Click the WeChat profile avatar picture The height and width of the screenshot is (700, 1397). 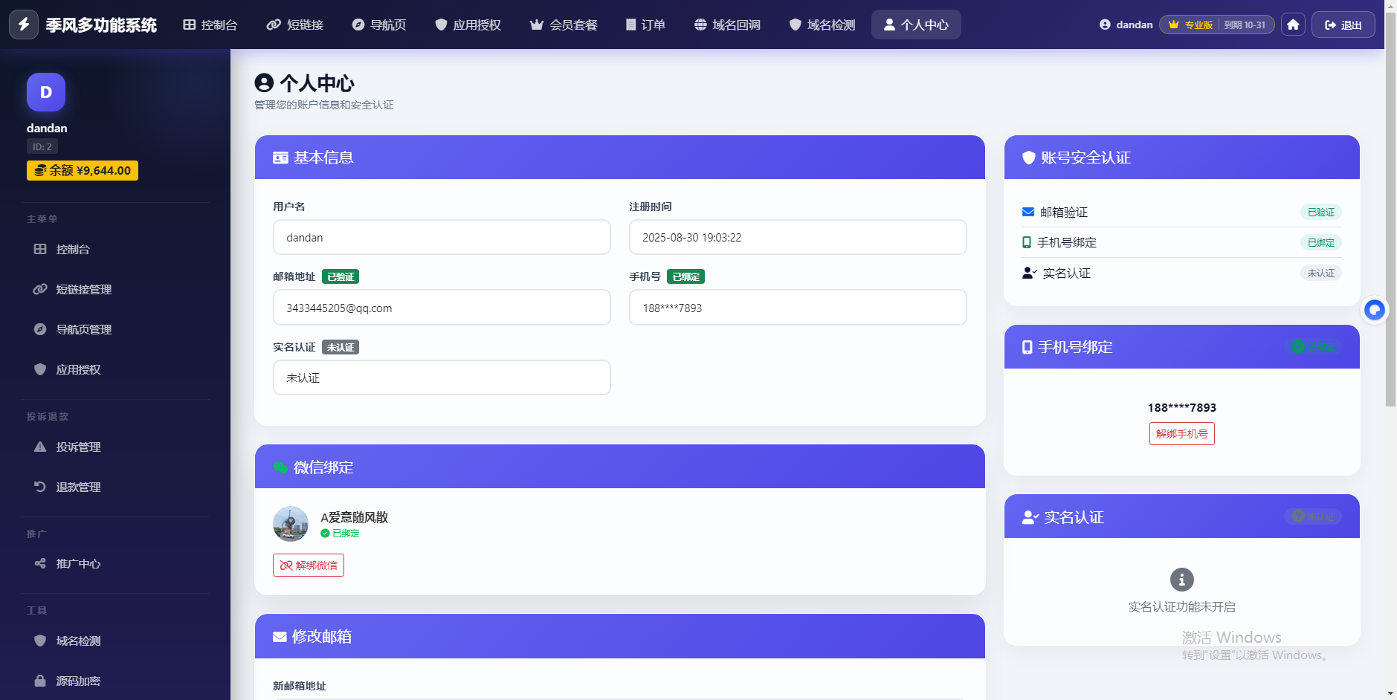point(291,524)
